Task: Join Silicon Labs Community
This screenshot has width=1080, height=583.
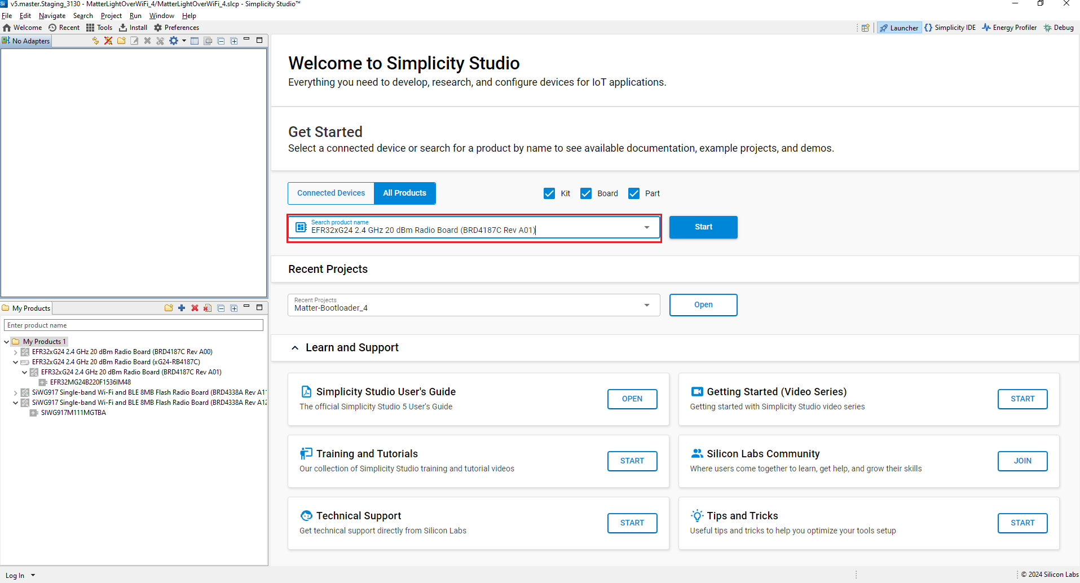Action: 1022,461
